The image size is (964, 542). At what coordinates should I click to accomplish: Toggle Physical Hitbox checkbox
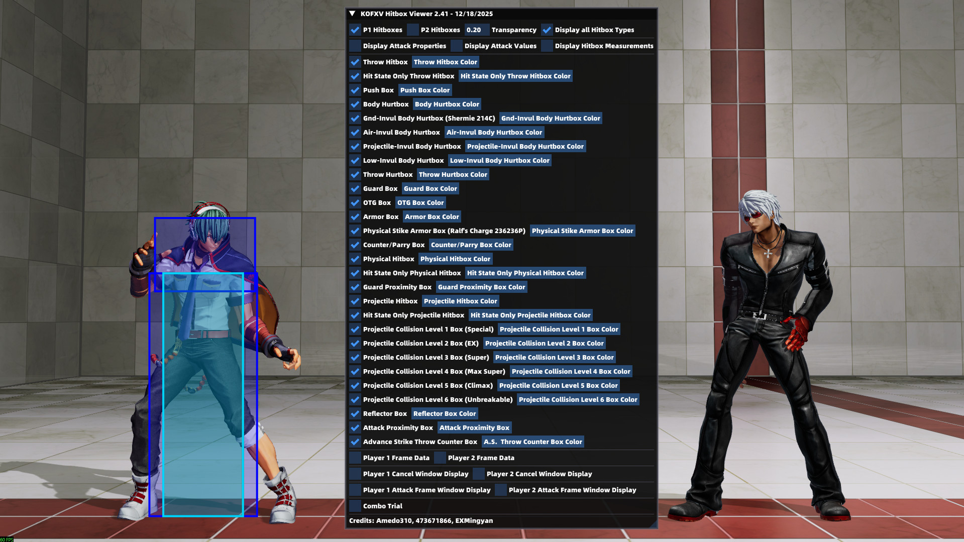(x=355, y=259)
